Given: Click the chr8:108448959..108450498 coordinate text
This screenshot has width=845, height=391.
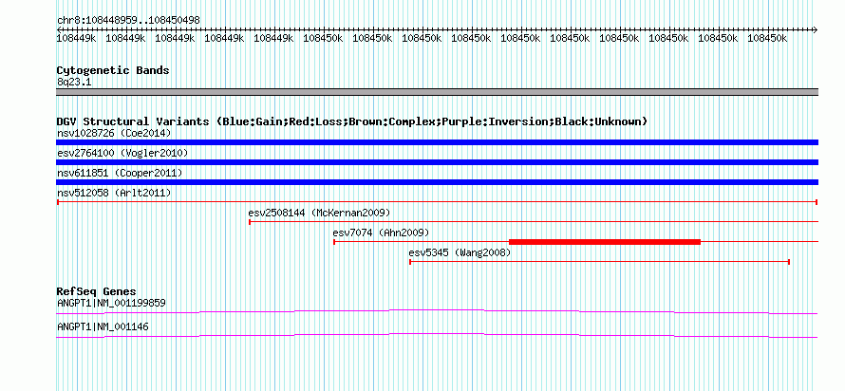Looking at the screenshot, I should pos(128,20).
